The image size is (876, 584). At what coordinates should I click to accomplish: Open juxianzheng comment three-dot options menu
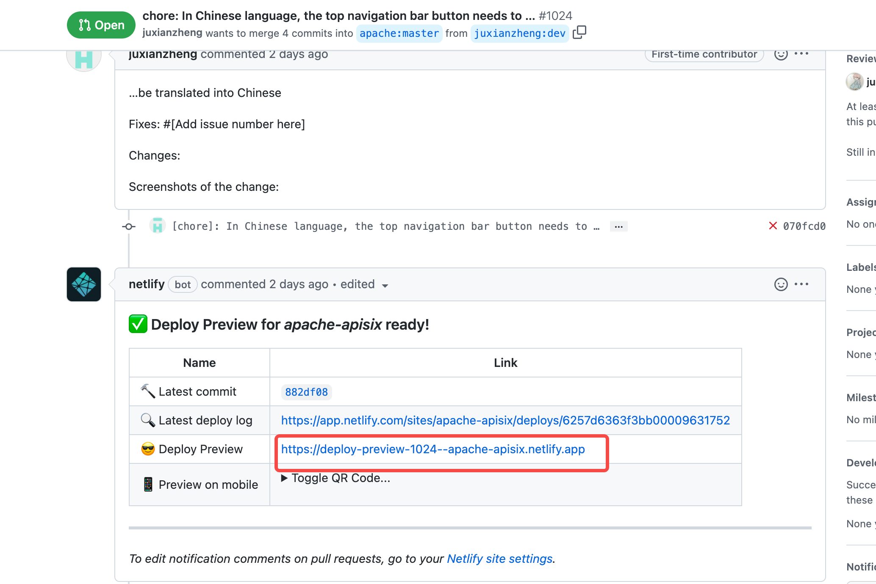point(801,54)
